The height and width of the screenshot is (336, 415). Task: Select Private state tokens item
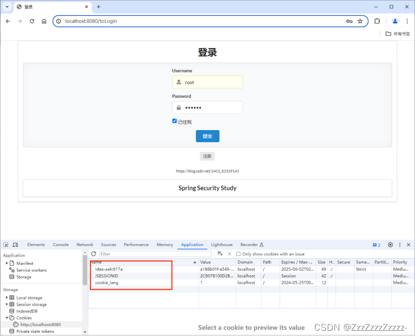click(x=35, y=331)
